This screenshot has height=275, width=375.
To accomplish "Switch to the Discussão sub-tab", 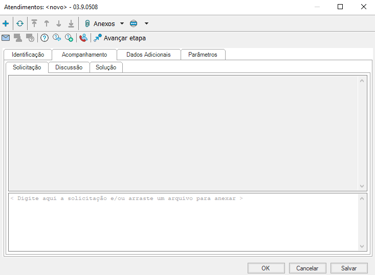I will click(69, 67).
